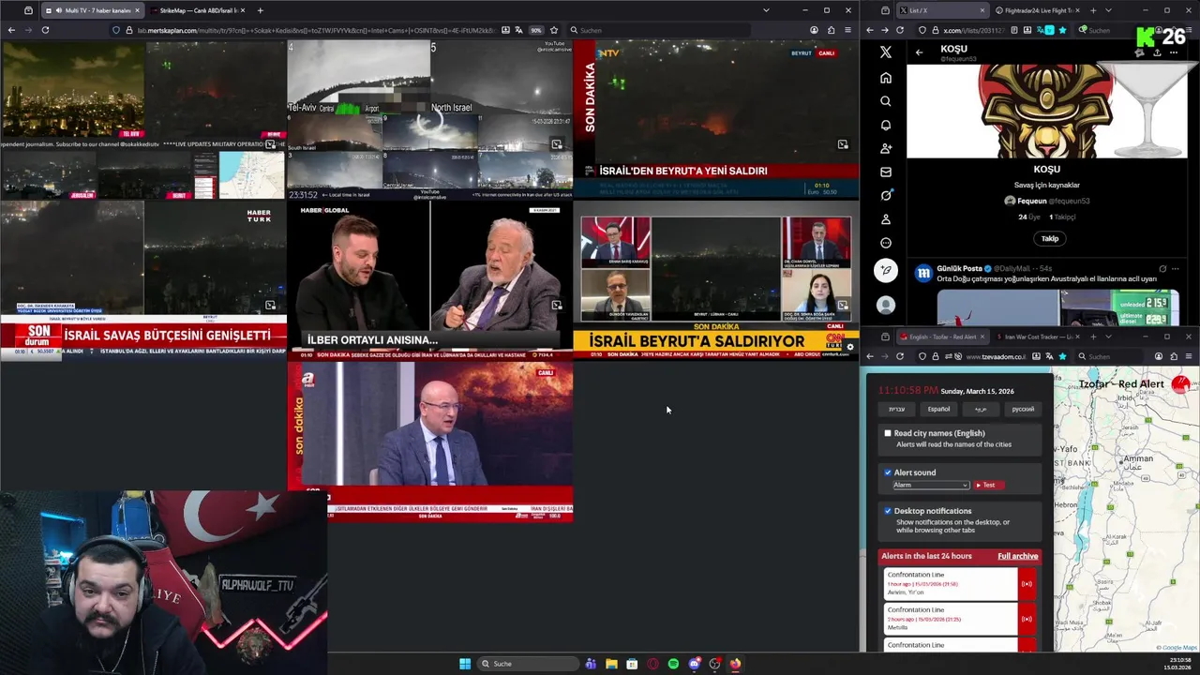Open X follow-people icon in sidebar

coord(886,148)
